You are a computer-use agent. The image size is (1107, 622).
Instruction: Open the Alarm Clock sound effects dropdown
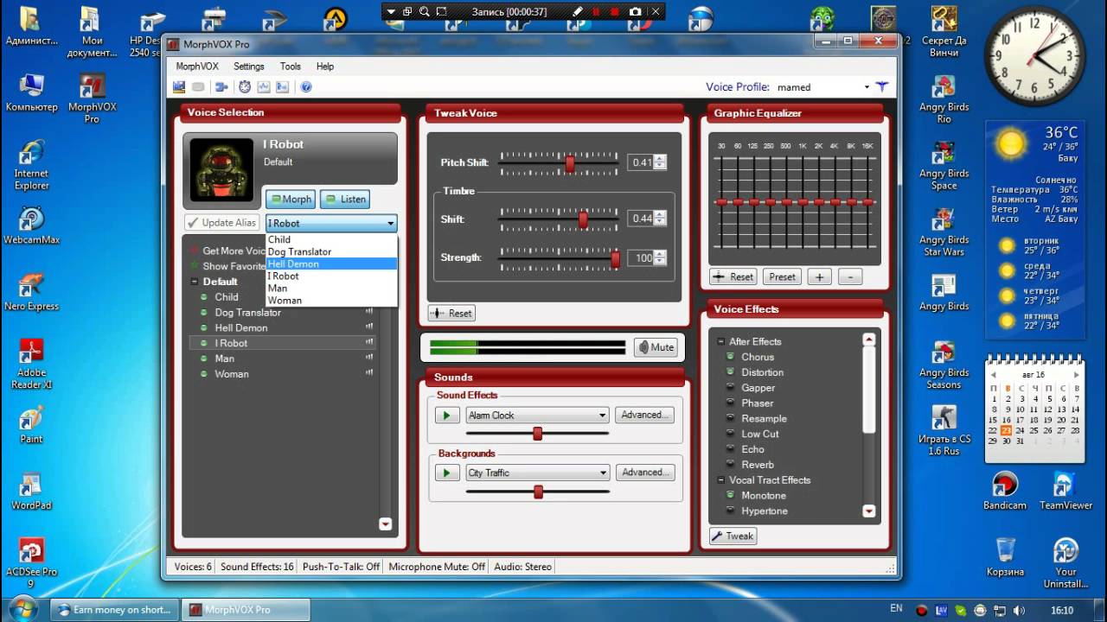click(x=602, y=416)
